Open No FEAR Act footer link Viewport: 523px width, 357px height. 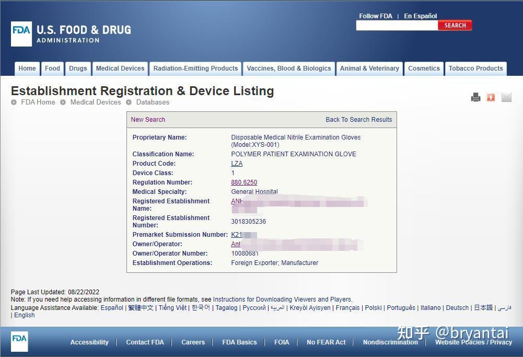326,342
